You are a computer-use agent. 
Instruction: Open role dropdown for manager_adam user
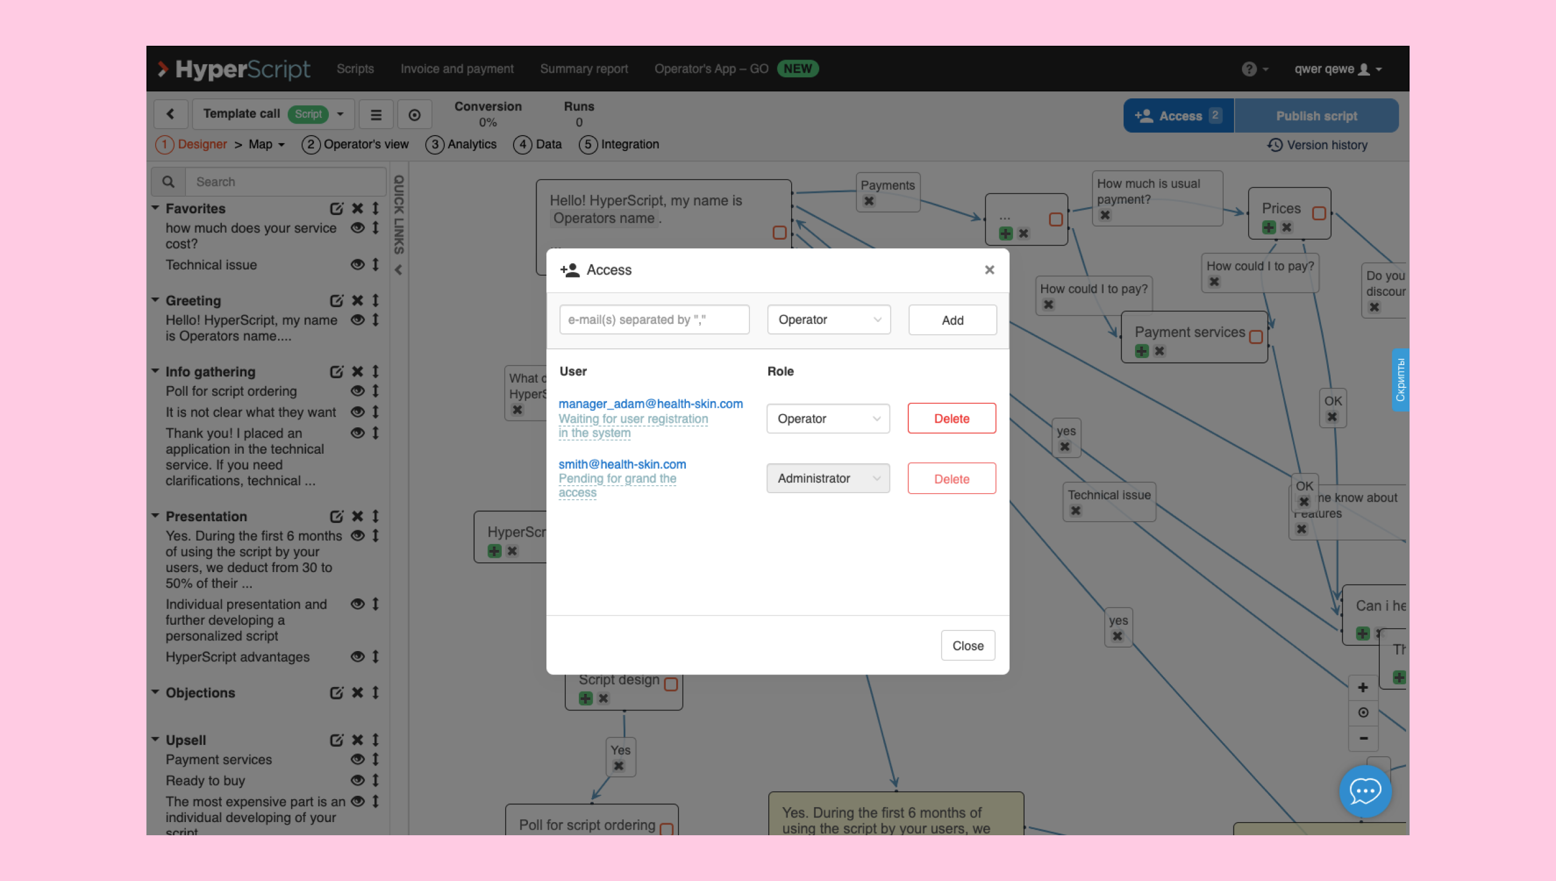828,419
